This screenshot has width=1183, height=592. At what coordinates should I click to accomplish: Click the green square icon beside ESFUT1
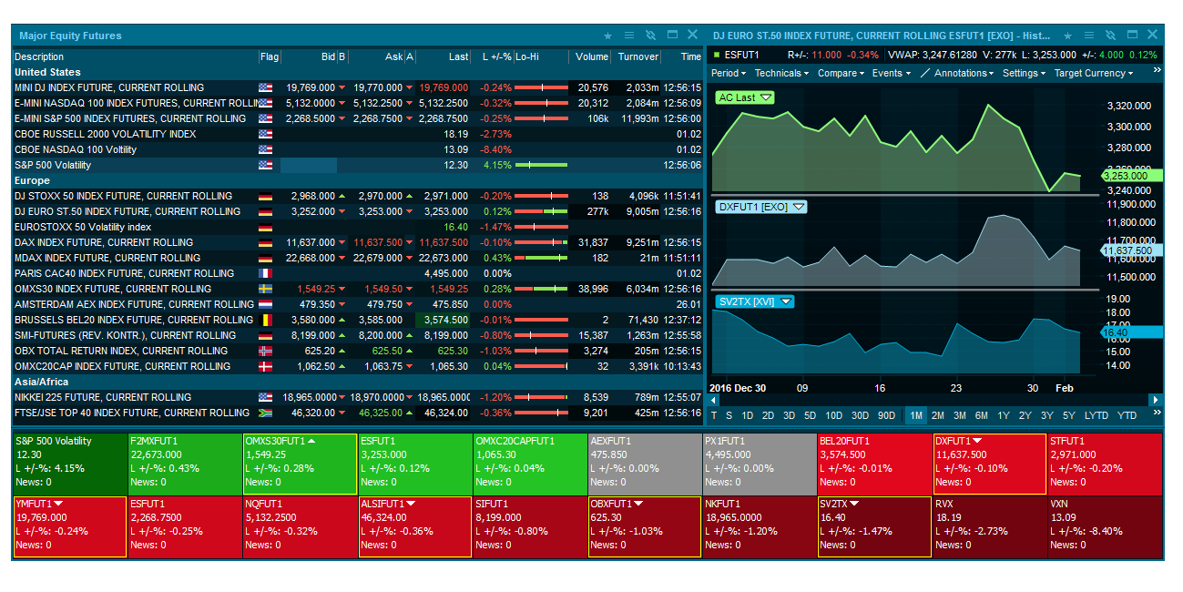tap(716, 55)
